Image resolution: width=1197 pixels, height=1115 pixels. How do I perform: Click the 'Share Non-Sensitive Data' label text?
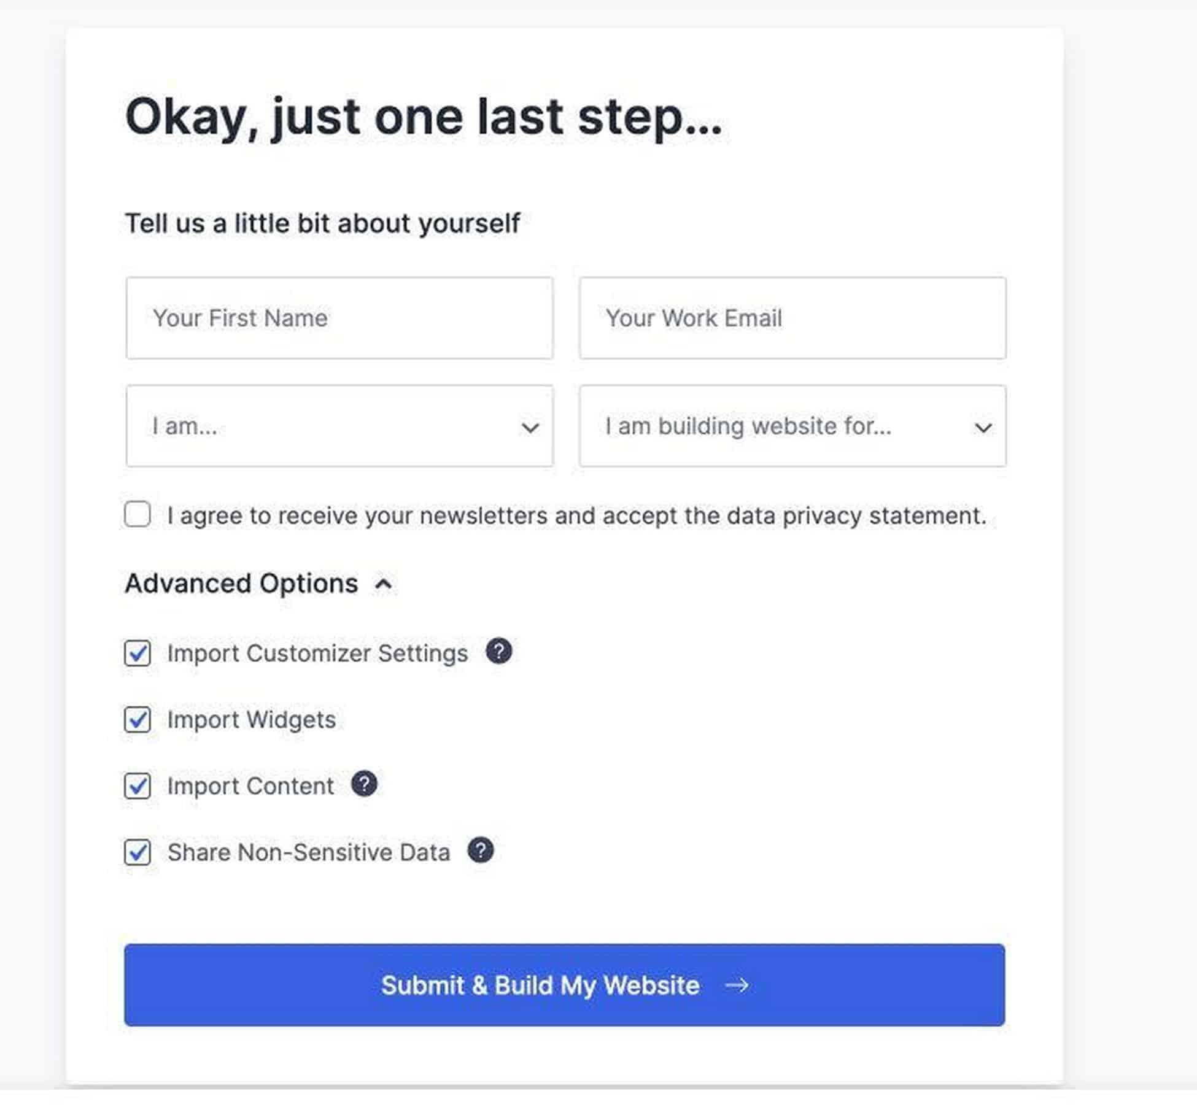pos(309,852)
